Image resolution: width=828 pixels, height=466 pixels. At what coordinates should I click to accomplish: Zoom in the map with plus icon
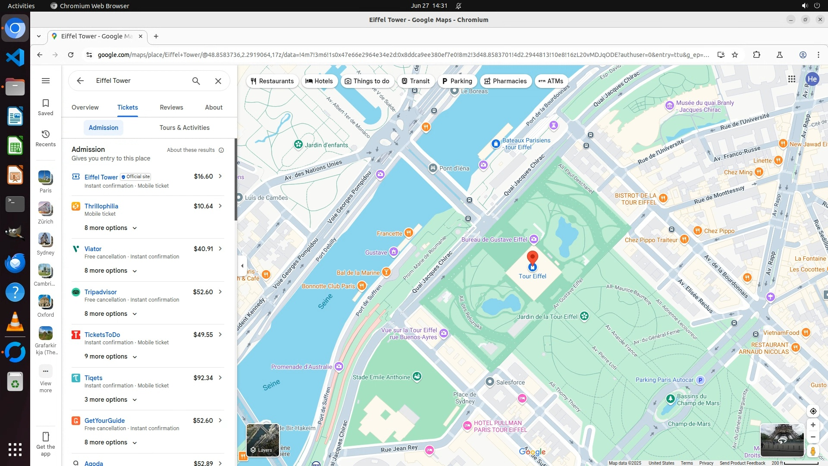813,425
